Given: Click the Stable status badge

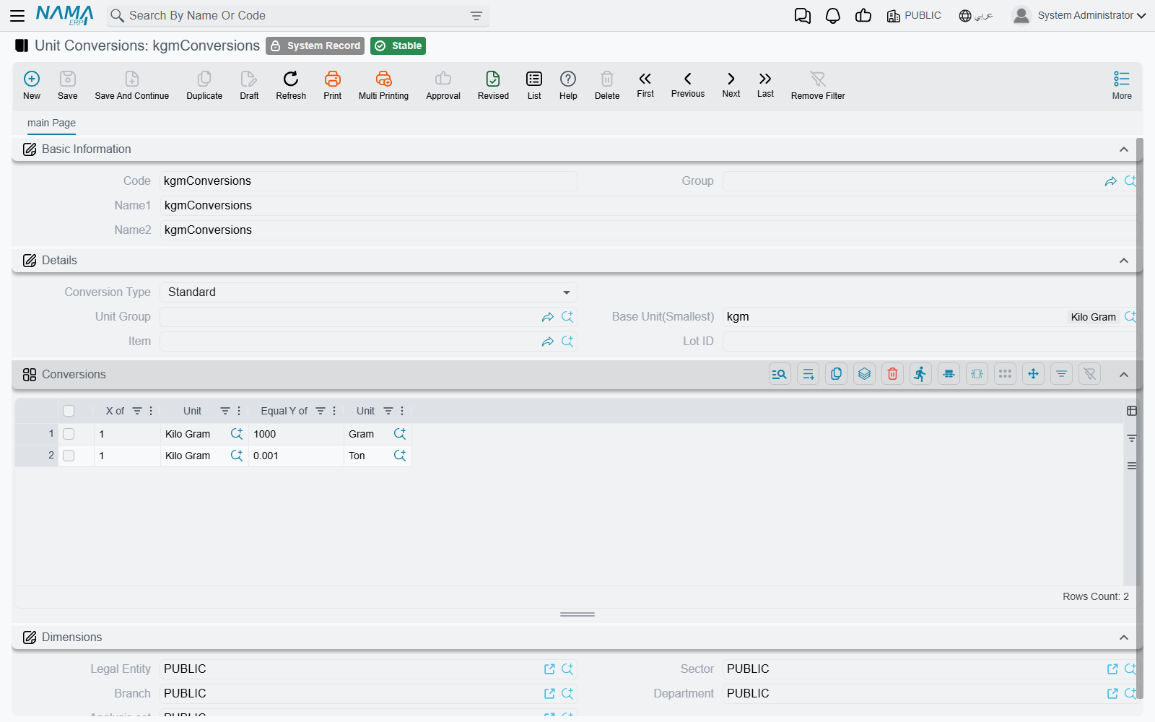Looking at the screenshot, I should coord(398,45).
